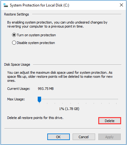Close the System Protection dialog

(x=121, y=5)
